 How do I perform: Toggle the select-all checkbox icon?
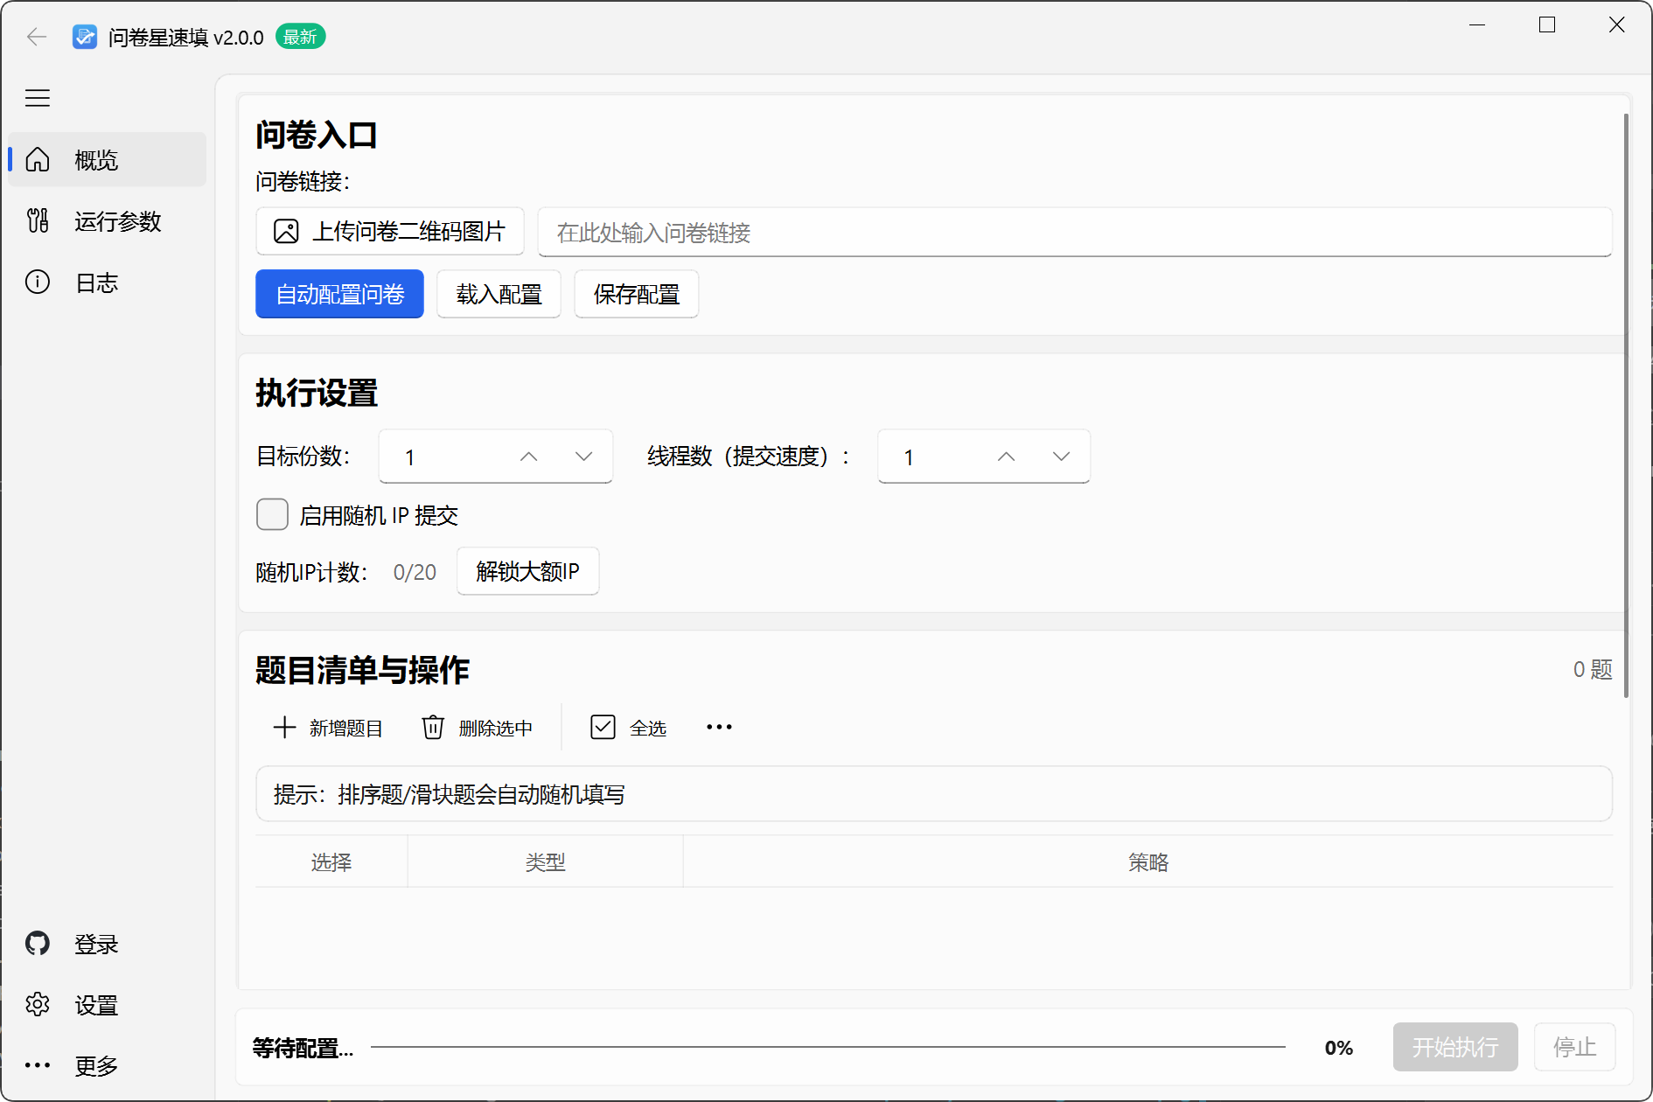(x=603, y=728)
